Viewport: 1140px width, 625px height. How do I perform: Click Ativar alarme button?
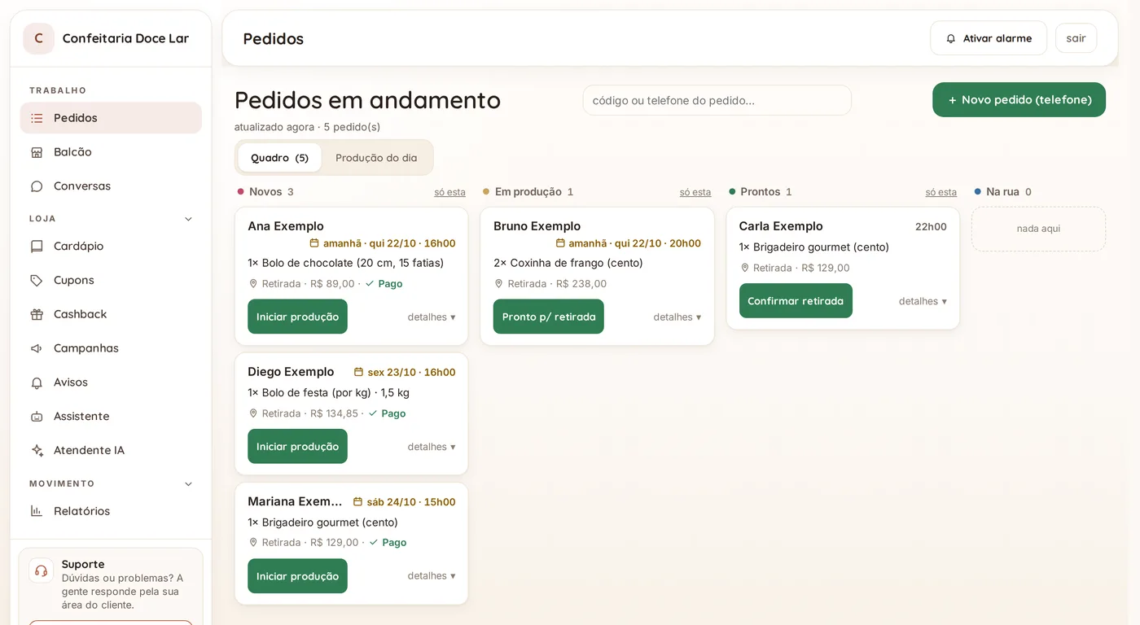pyautogui.click(x=989, y=38)
